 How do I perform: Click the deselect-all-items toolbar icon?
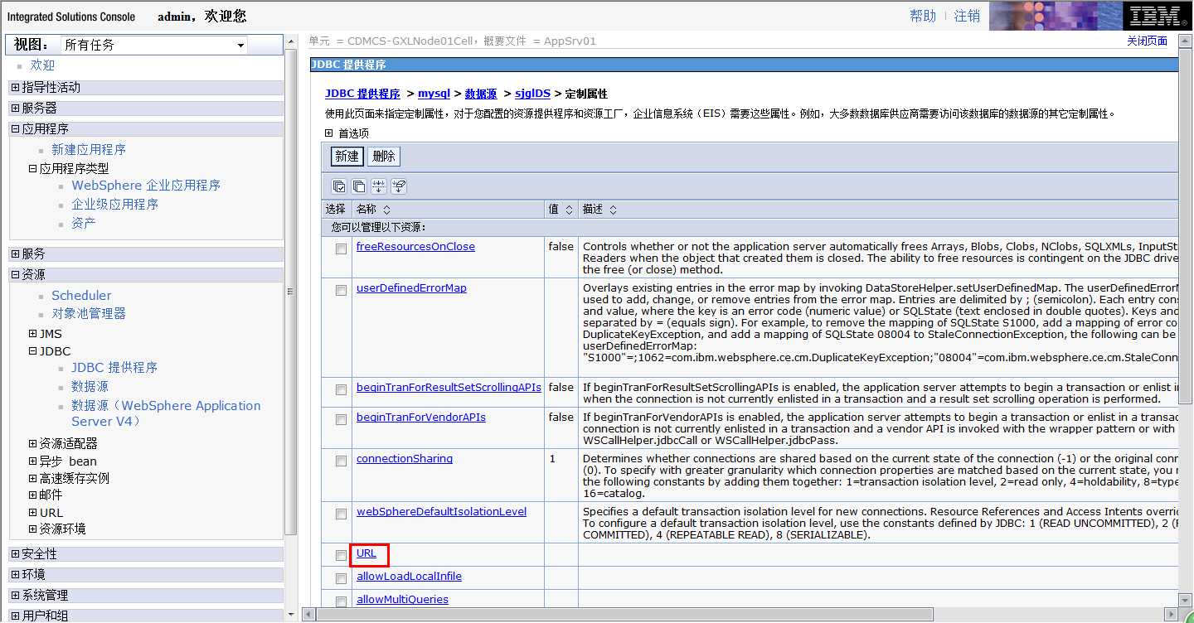point(359,186)
